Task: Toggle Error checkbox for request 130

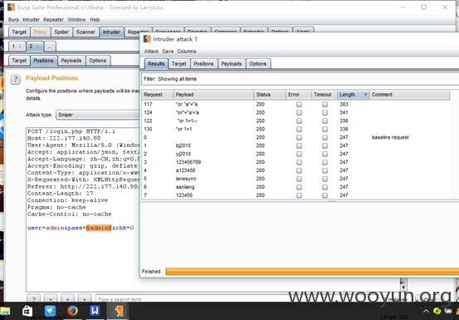Action: (299, 129)
